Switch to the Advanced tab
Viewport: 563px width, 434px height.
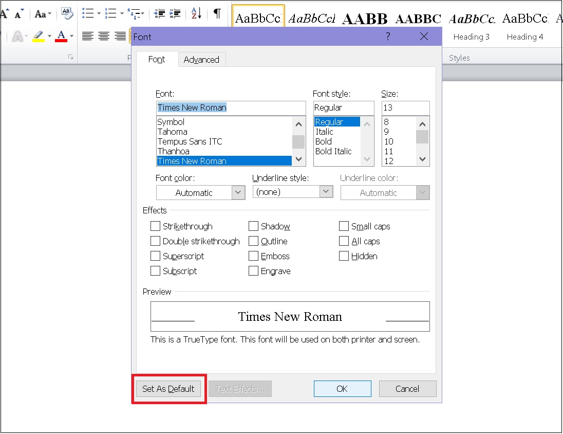(201, 60)
